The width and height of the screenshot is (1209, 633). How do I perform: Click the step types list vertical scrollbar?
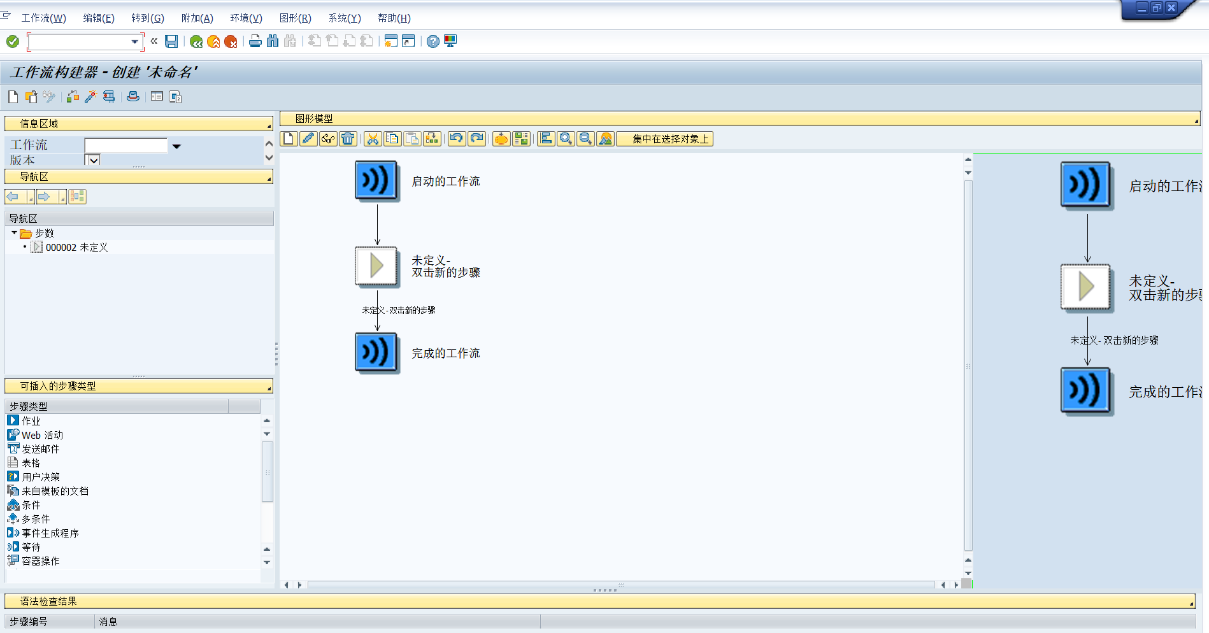[x=268, y=471]
